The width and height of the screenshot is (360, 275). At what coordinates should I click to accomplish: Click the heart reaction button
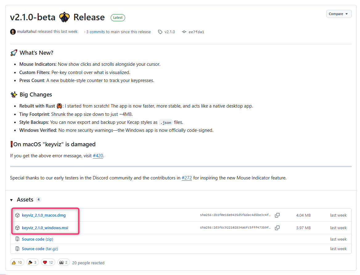tap(48, 262)
